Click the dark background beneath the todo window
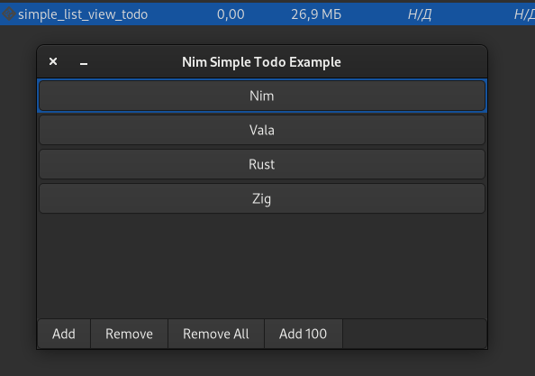The height and width of the screenshot is (376, 535). click(x=262, y=363)
